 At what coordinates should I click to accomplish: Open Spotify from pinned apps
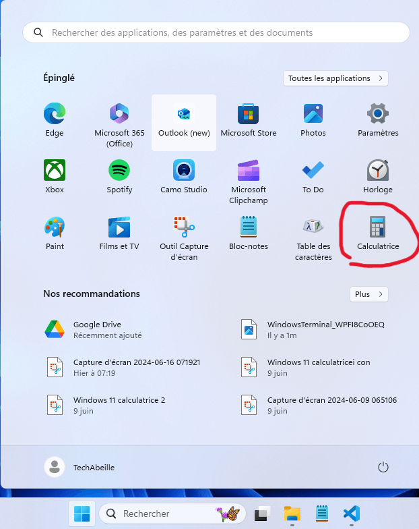coord(119,177)
